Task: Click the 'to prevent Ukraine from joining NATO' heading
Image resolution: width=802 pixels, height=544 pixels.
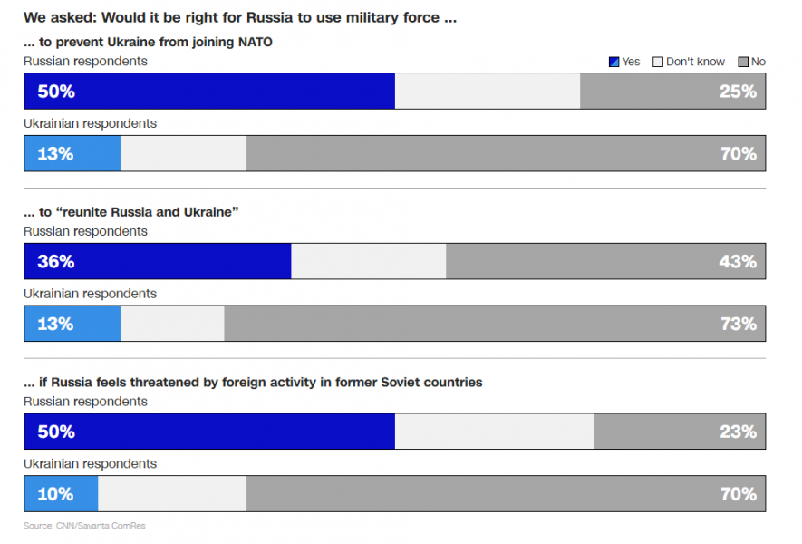Action: [x=148, y=42]
